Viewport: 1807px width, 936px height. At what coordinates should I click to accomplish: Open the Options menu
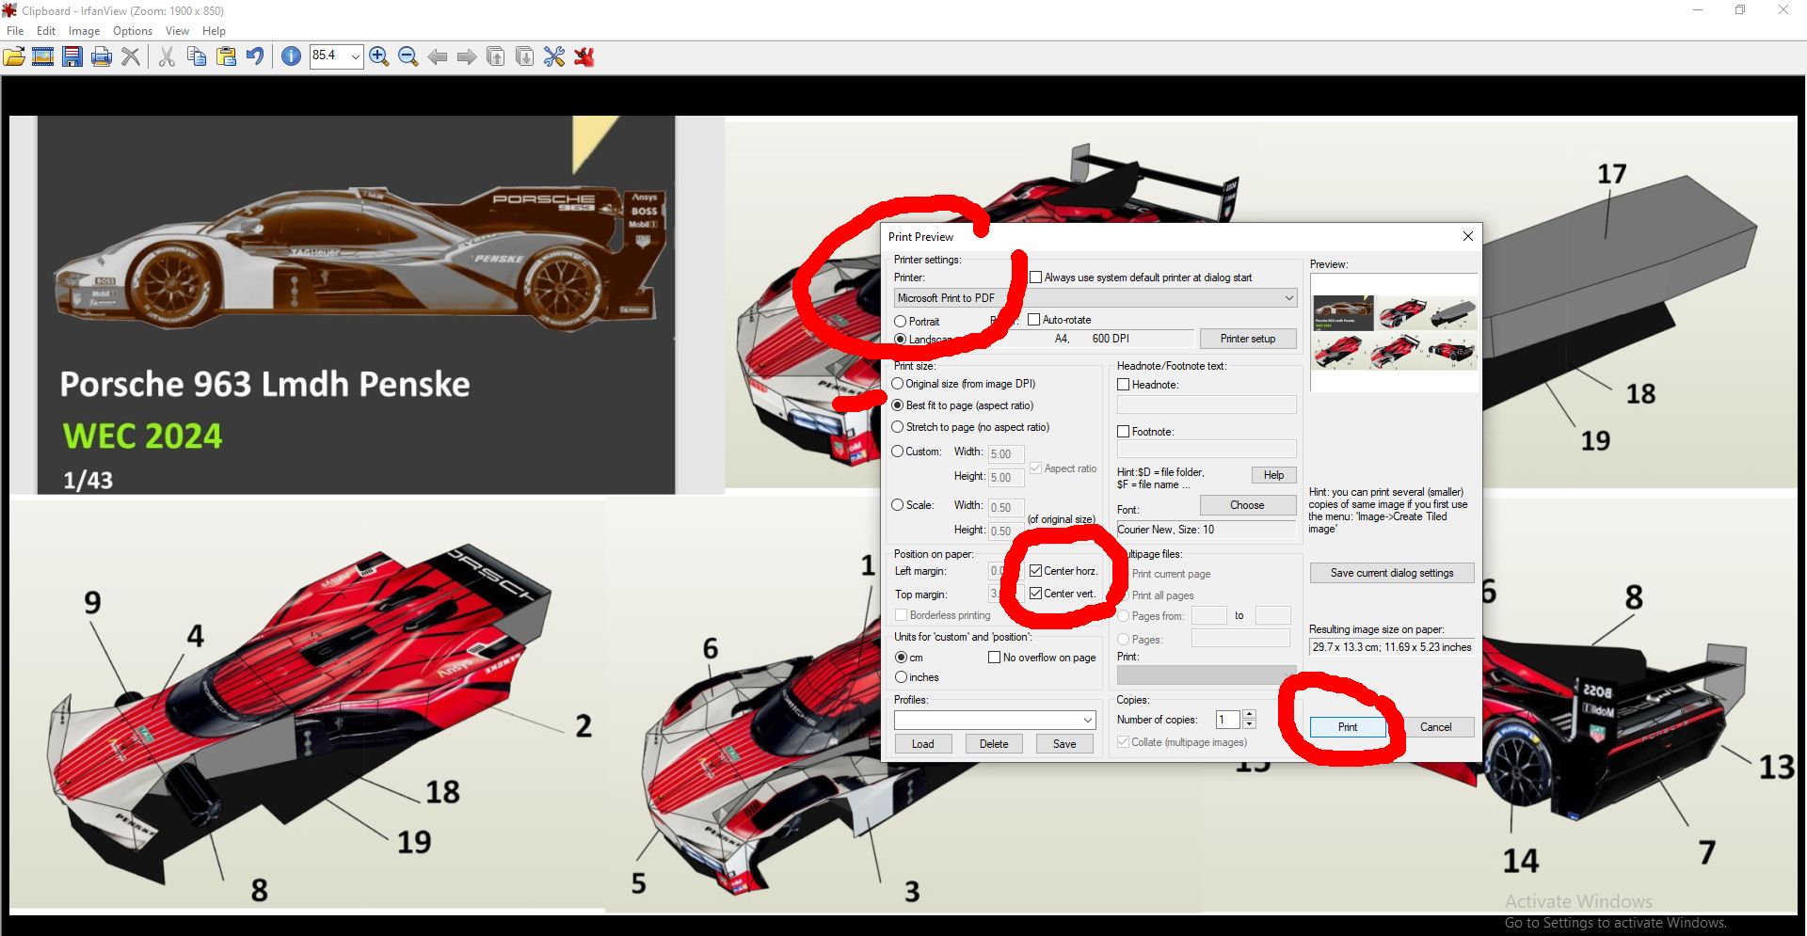click(x=132, y=31)
